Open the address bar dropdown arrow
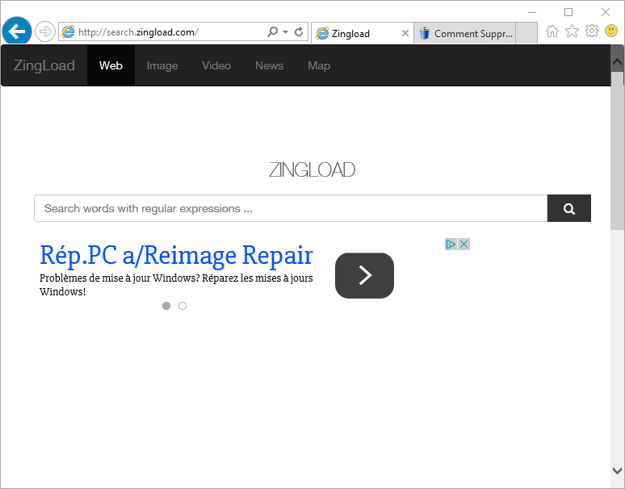Screen dimensions: 625x489 click(285, 31)
